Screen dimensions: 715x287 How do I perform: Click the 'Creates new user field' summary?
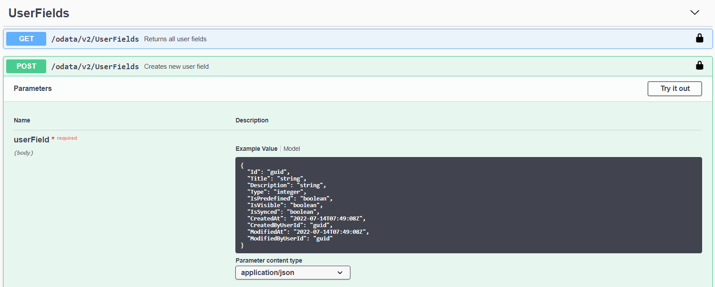point(176,67)
